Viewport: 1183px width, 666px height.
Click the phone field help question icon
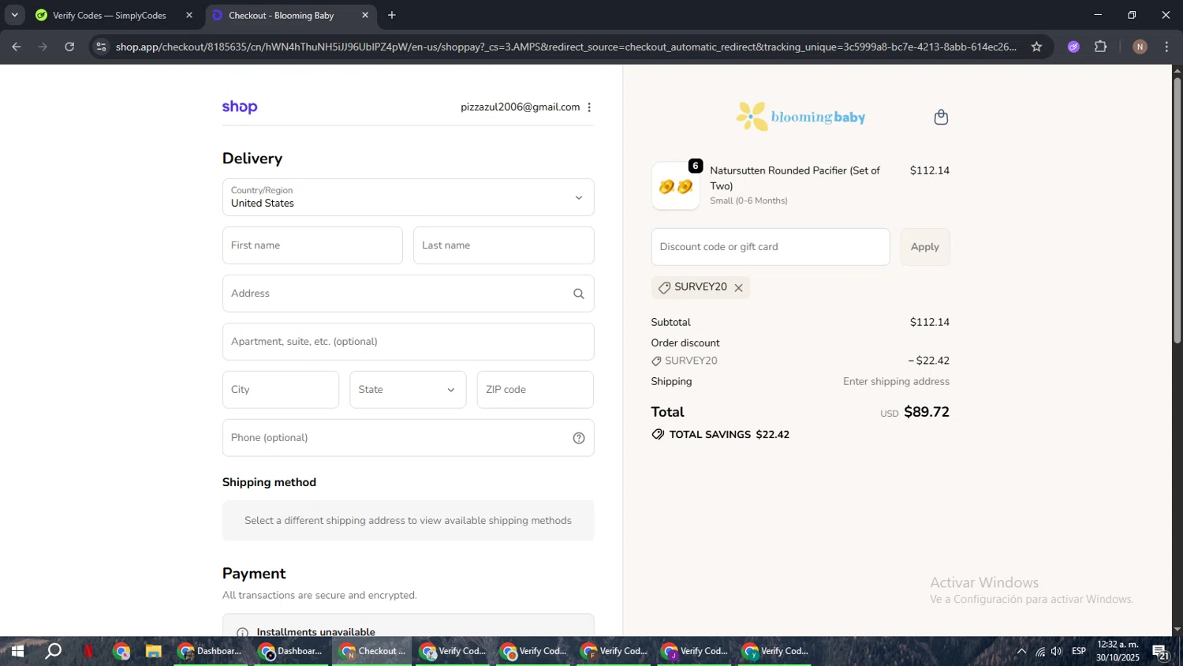(x=579, y=438)
